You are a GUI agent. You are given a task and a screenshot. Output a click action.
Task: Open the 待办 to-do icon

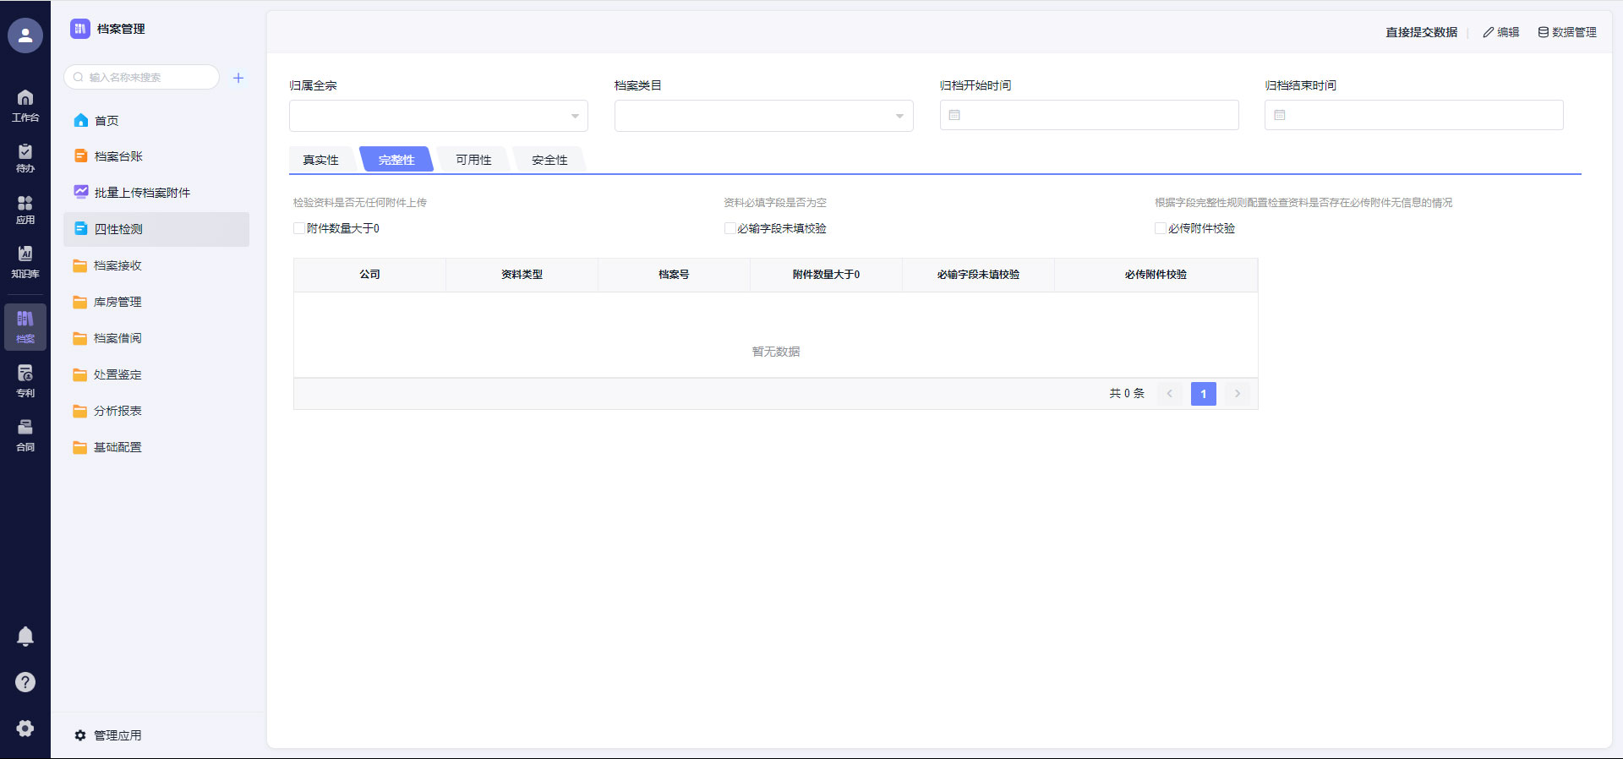(25, 157)
